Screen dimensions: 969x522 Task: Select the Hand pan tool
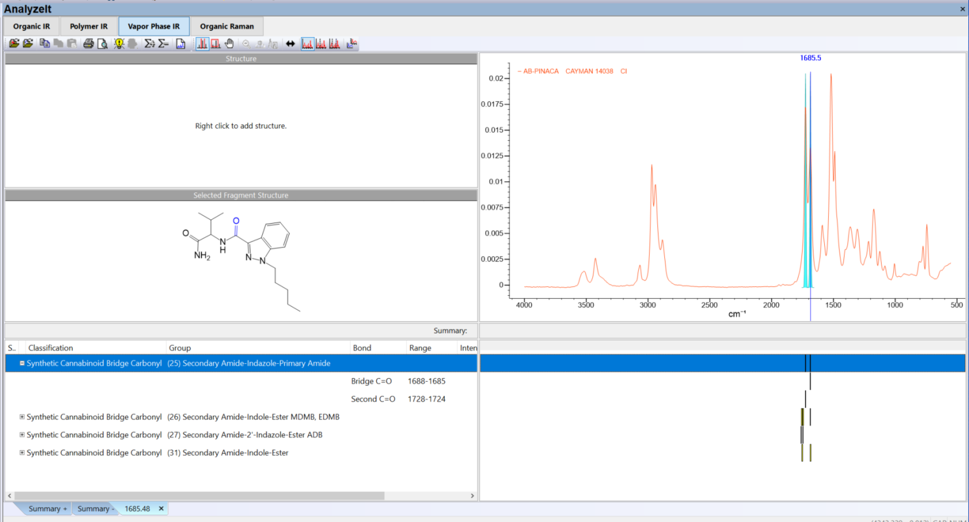(229, 43)
